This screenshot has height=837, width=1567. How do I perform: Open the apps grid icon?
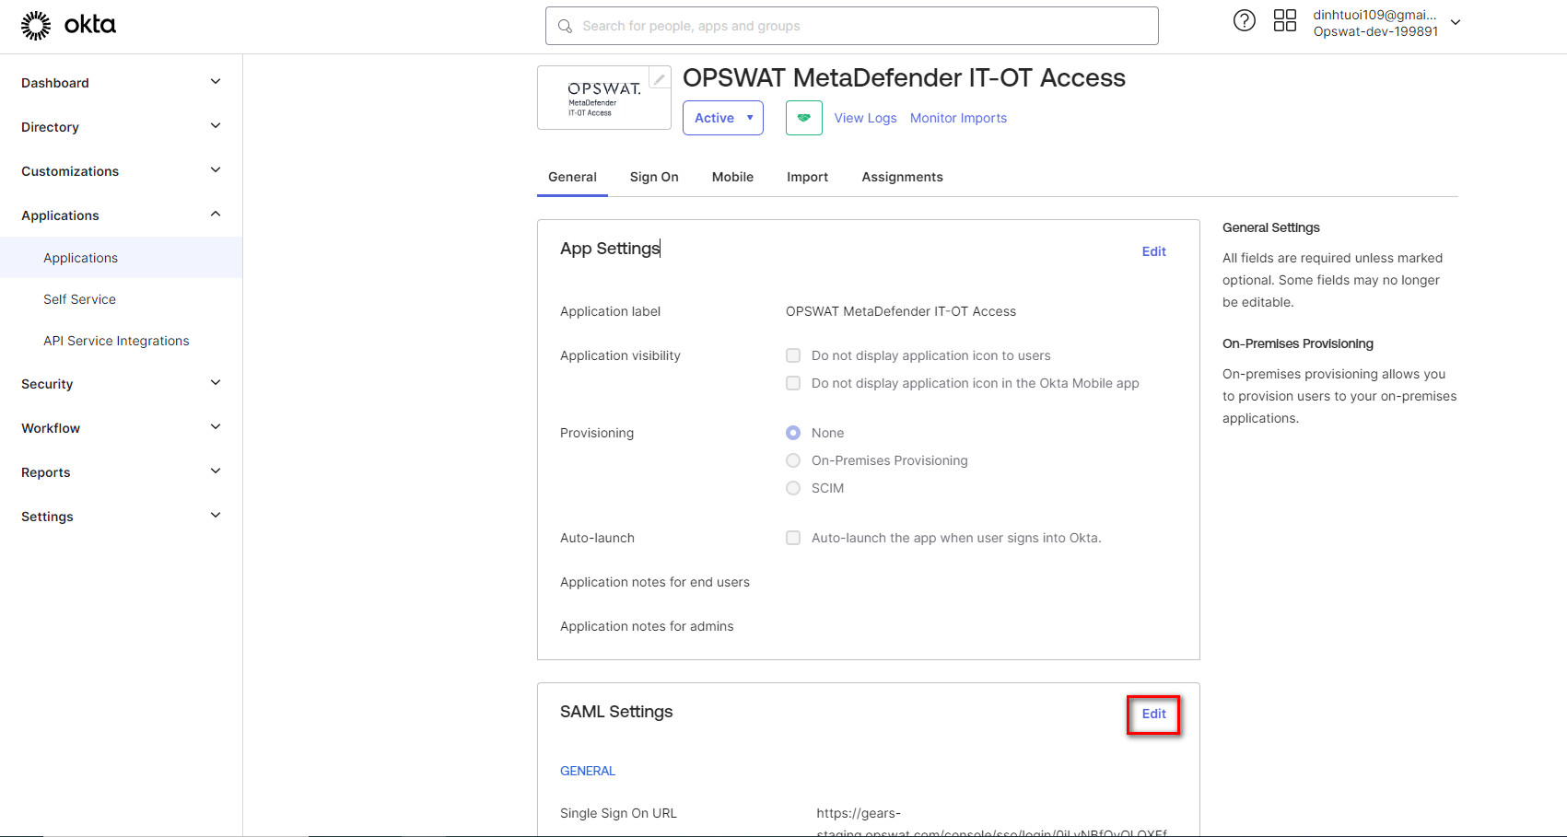(x=1284, y=21)
